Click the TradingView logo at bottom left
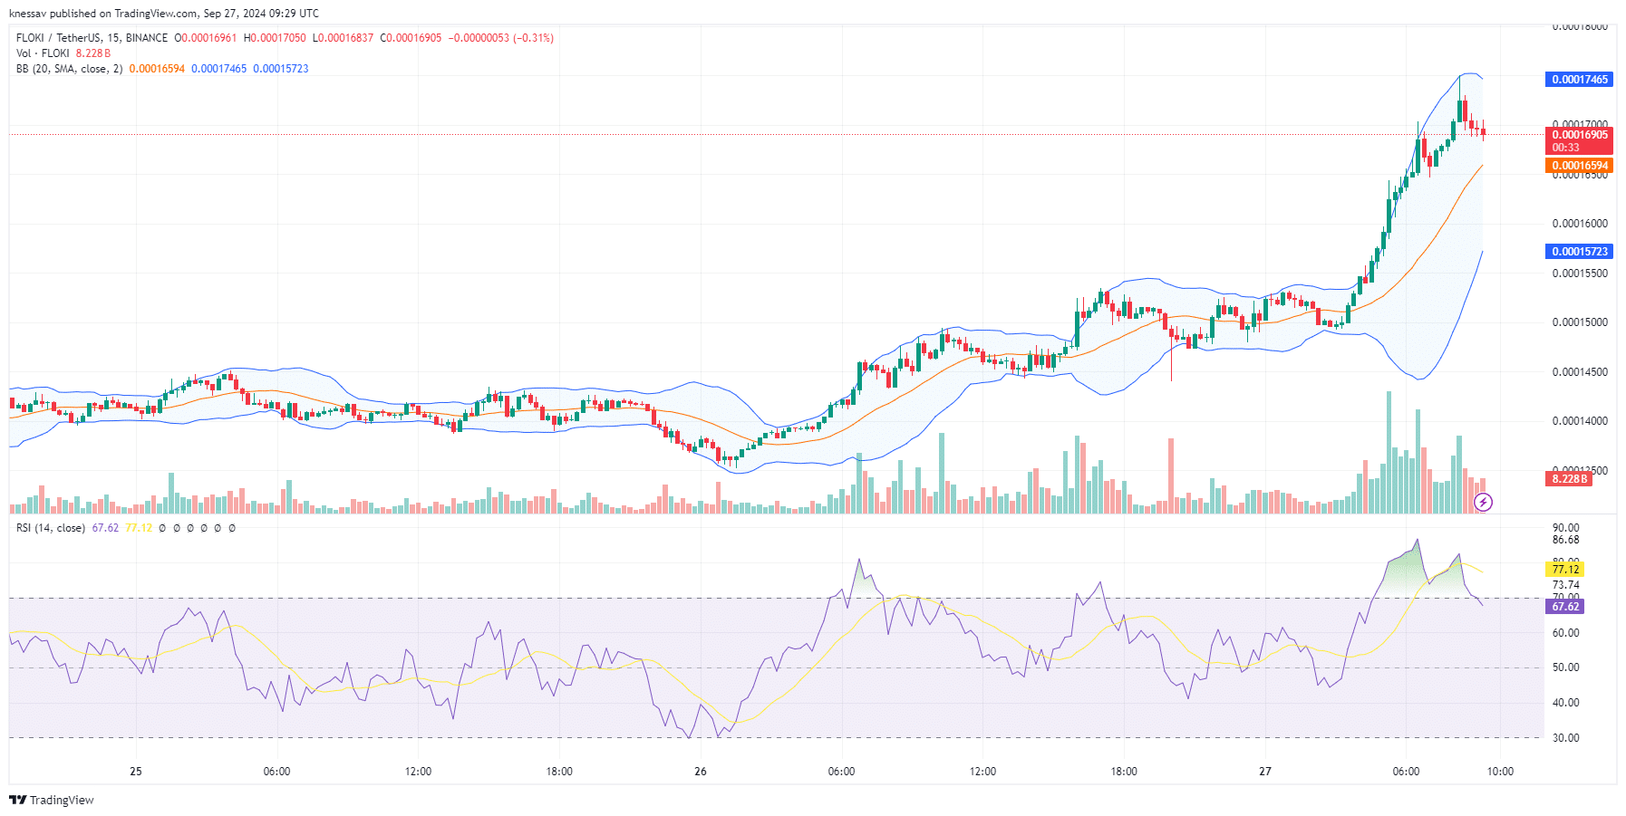 tap(51, 800)
